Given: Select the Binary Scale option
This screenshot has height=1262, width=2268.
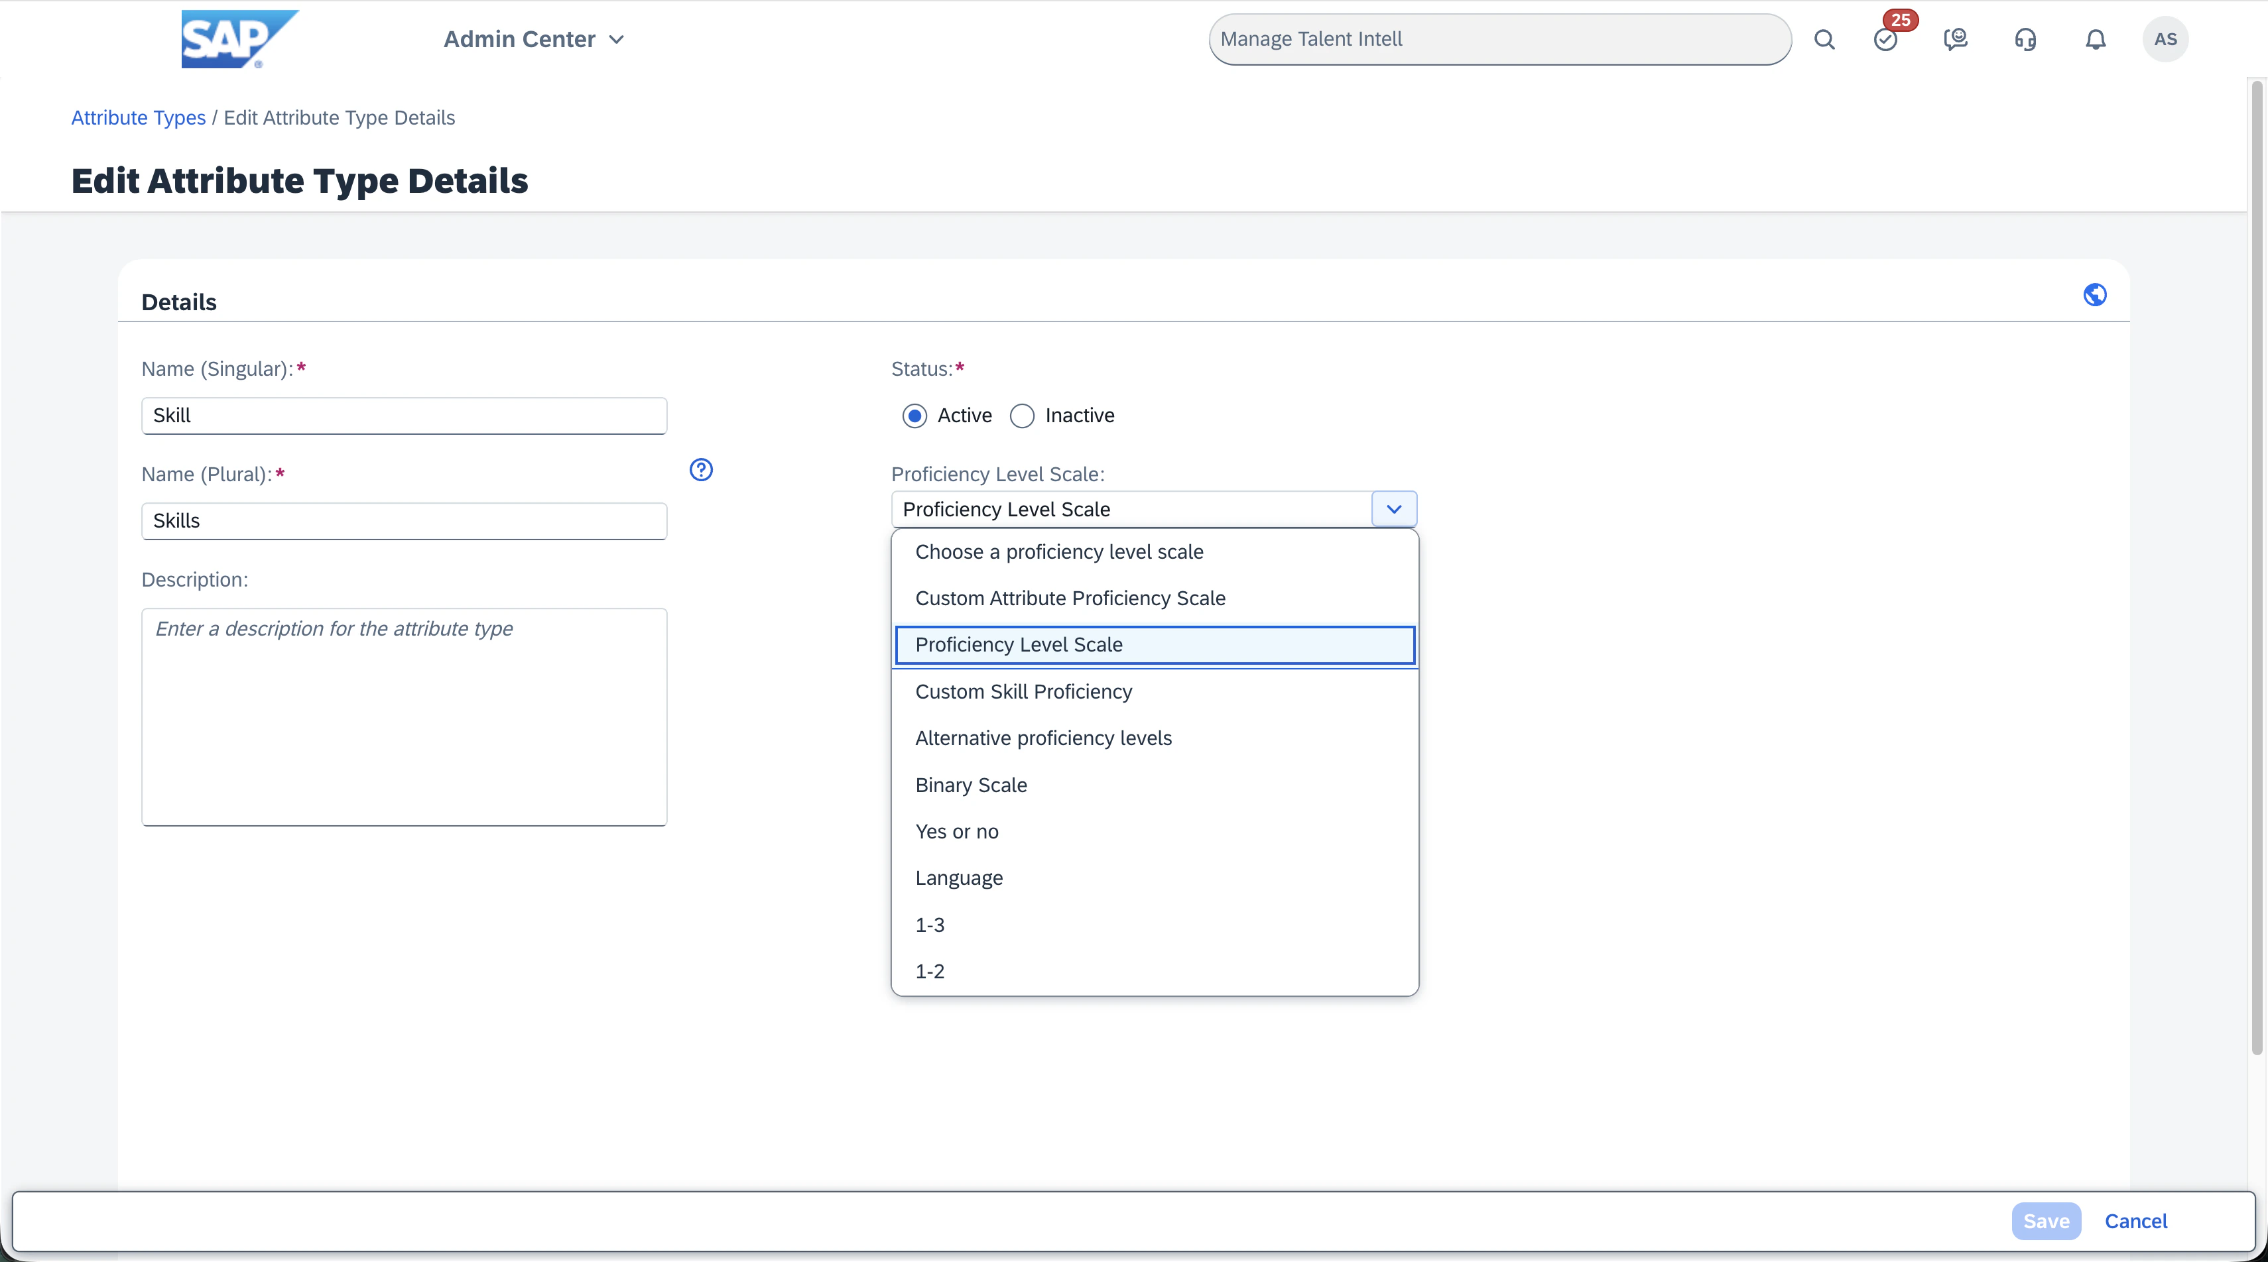Looking at the screenshot, I should tap(971, 785).
